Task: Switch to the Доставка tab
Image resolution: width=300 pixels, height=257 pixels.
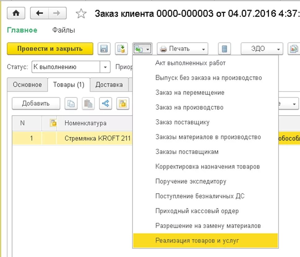Action: coord(109,84)
